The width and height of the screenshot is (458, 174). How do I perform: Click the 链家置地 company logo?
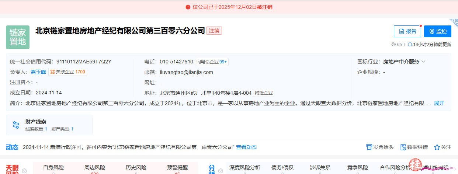click(x=18, y=37)
